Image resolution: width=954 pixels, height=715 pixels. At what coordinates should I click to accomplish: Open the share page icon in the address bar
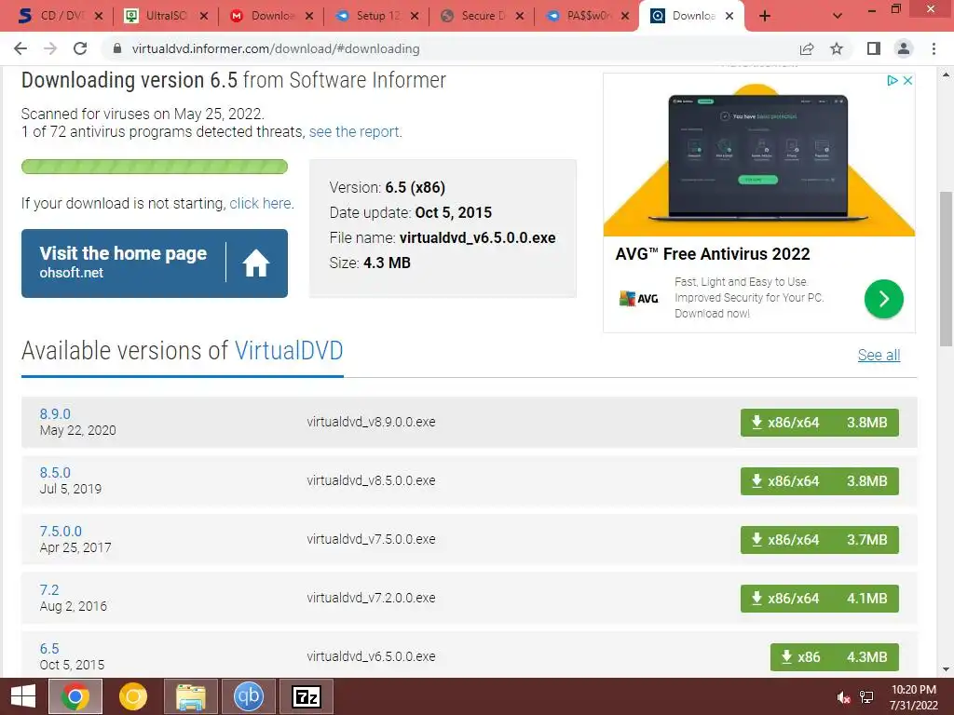807,48
